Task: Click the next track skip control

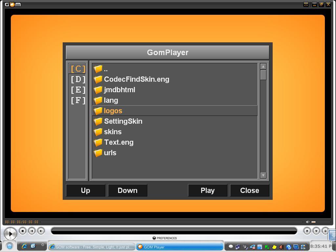Action: click(40, 231)
